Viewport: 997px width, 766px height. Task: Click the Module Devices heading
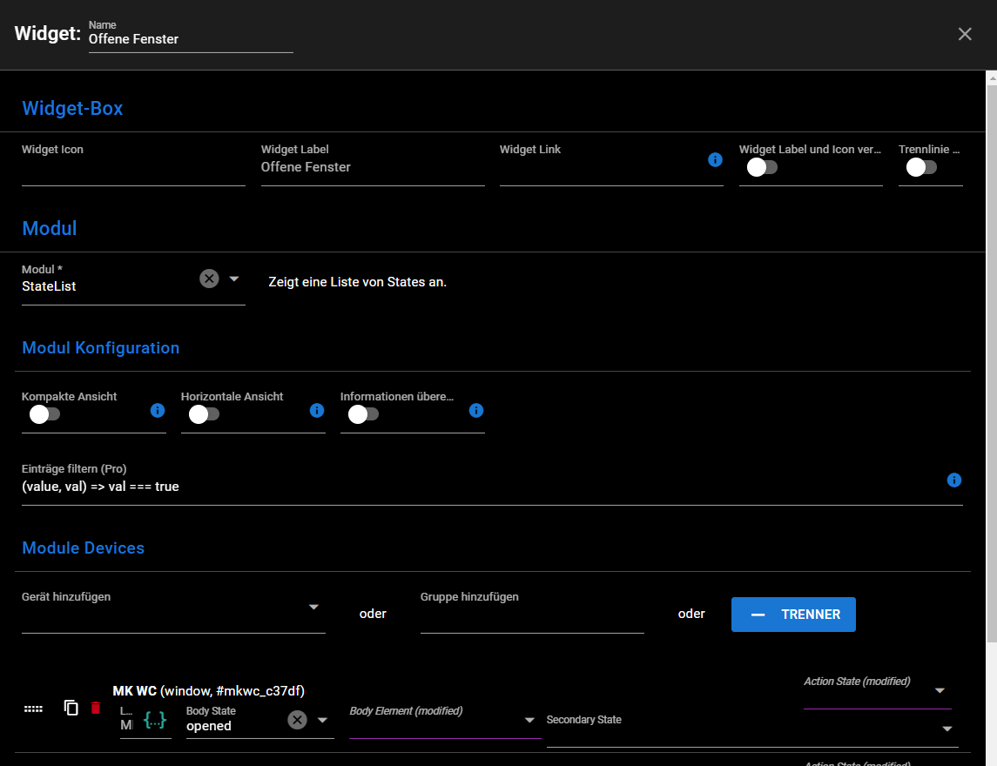coord(84,548)
